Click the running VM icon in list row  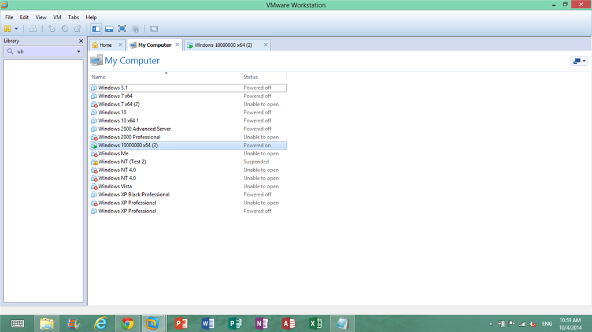coord(94,146)
